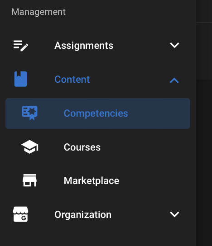The image size is (212, 246).
Task: Open the Marketplace submenu item
Action: pyautogui.click(x=92, y=181)
